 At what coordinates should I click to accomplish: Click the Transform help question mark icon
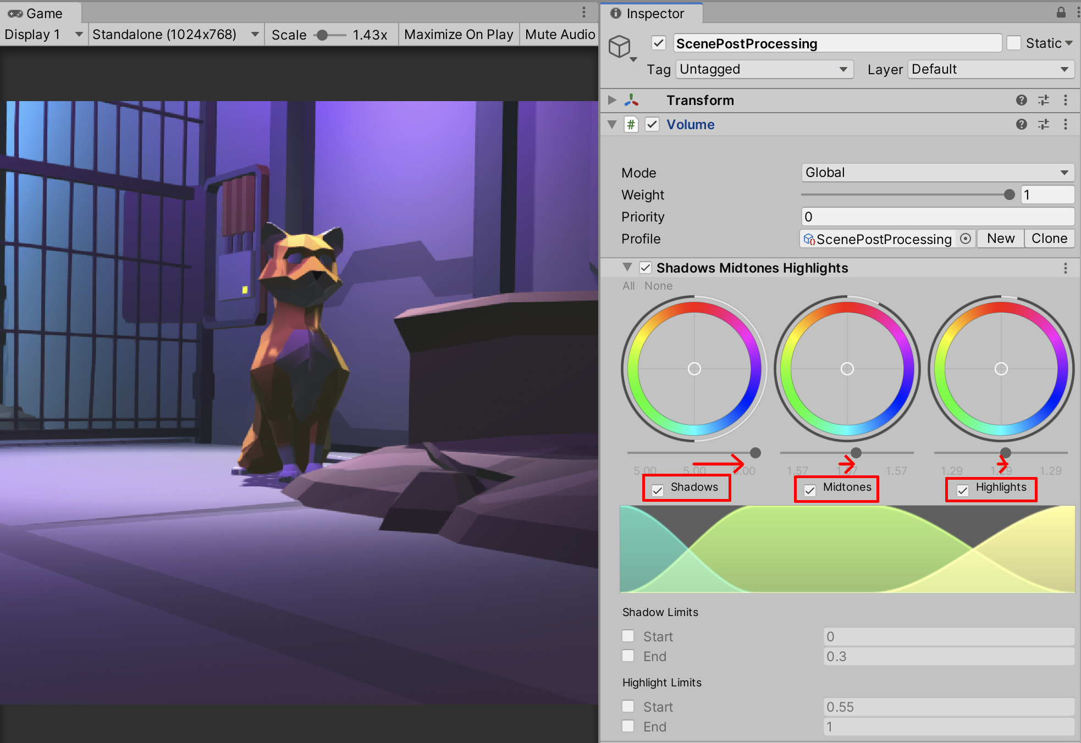click(x=1021, y=100)
